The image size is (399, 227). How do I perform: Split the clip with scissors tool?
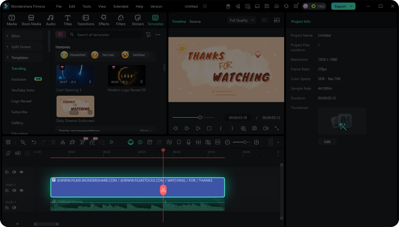coord(63,142)
